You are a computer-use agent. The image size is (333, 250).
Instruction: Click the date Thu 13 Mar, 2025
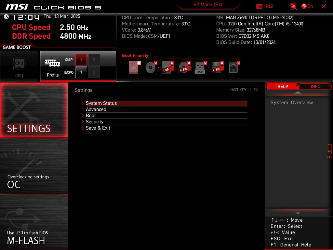(62, 16)
